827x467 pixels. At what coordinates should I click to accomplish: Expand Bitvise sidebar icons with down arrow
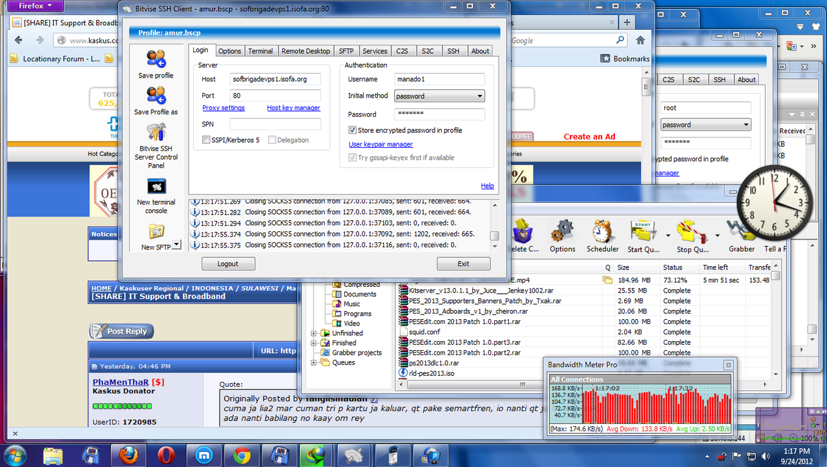pos(177,245)
